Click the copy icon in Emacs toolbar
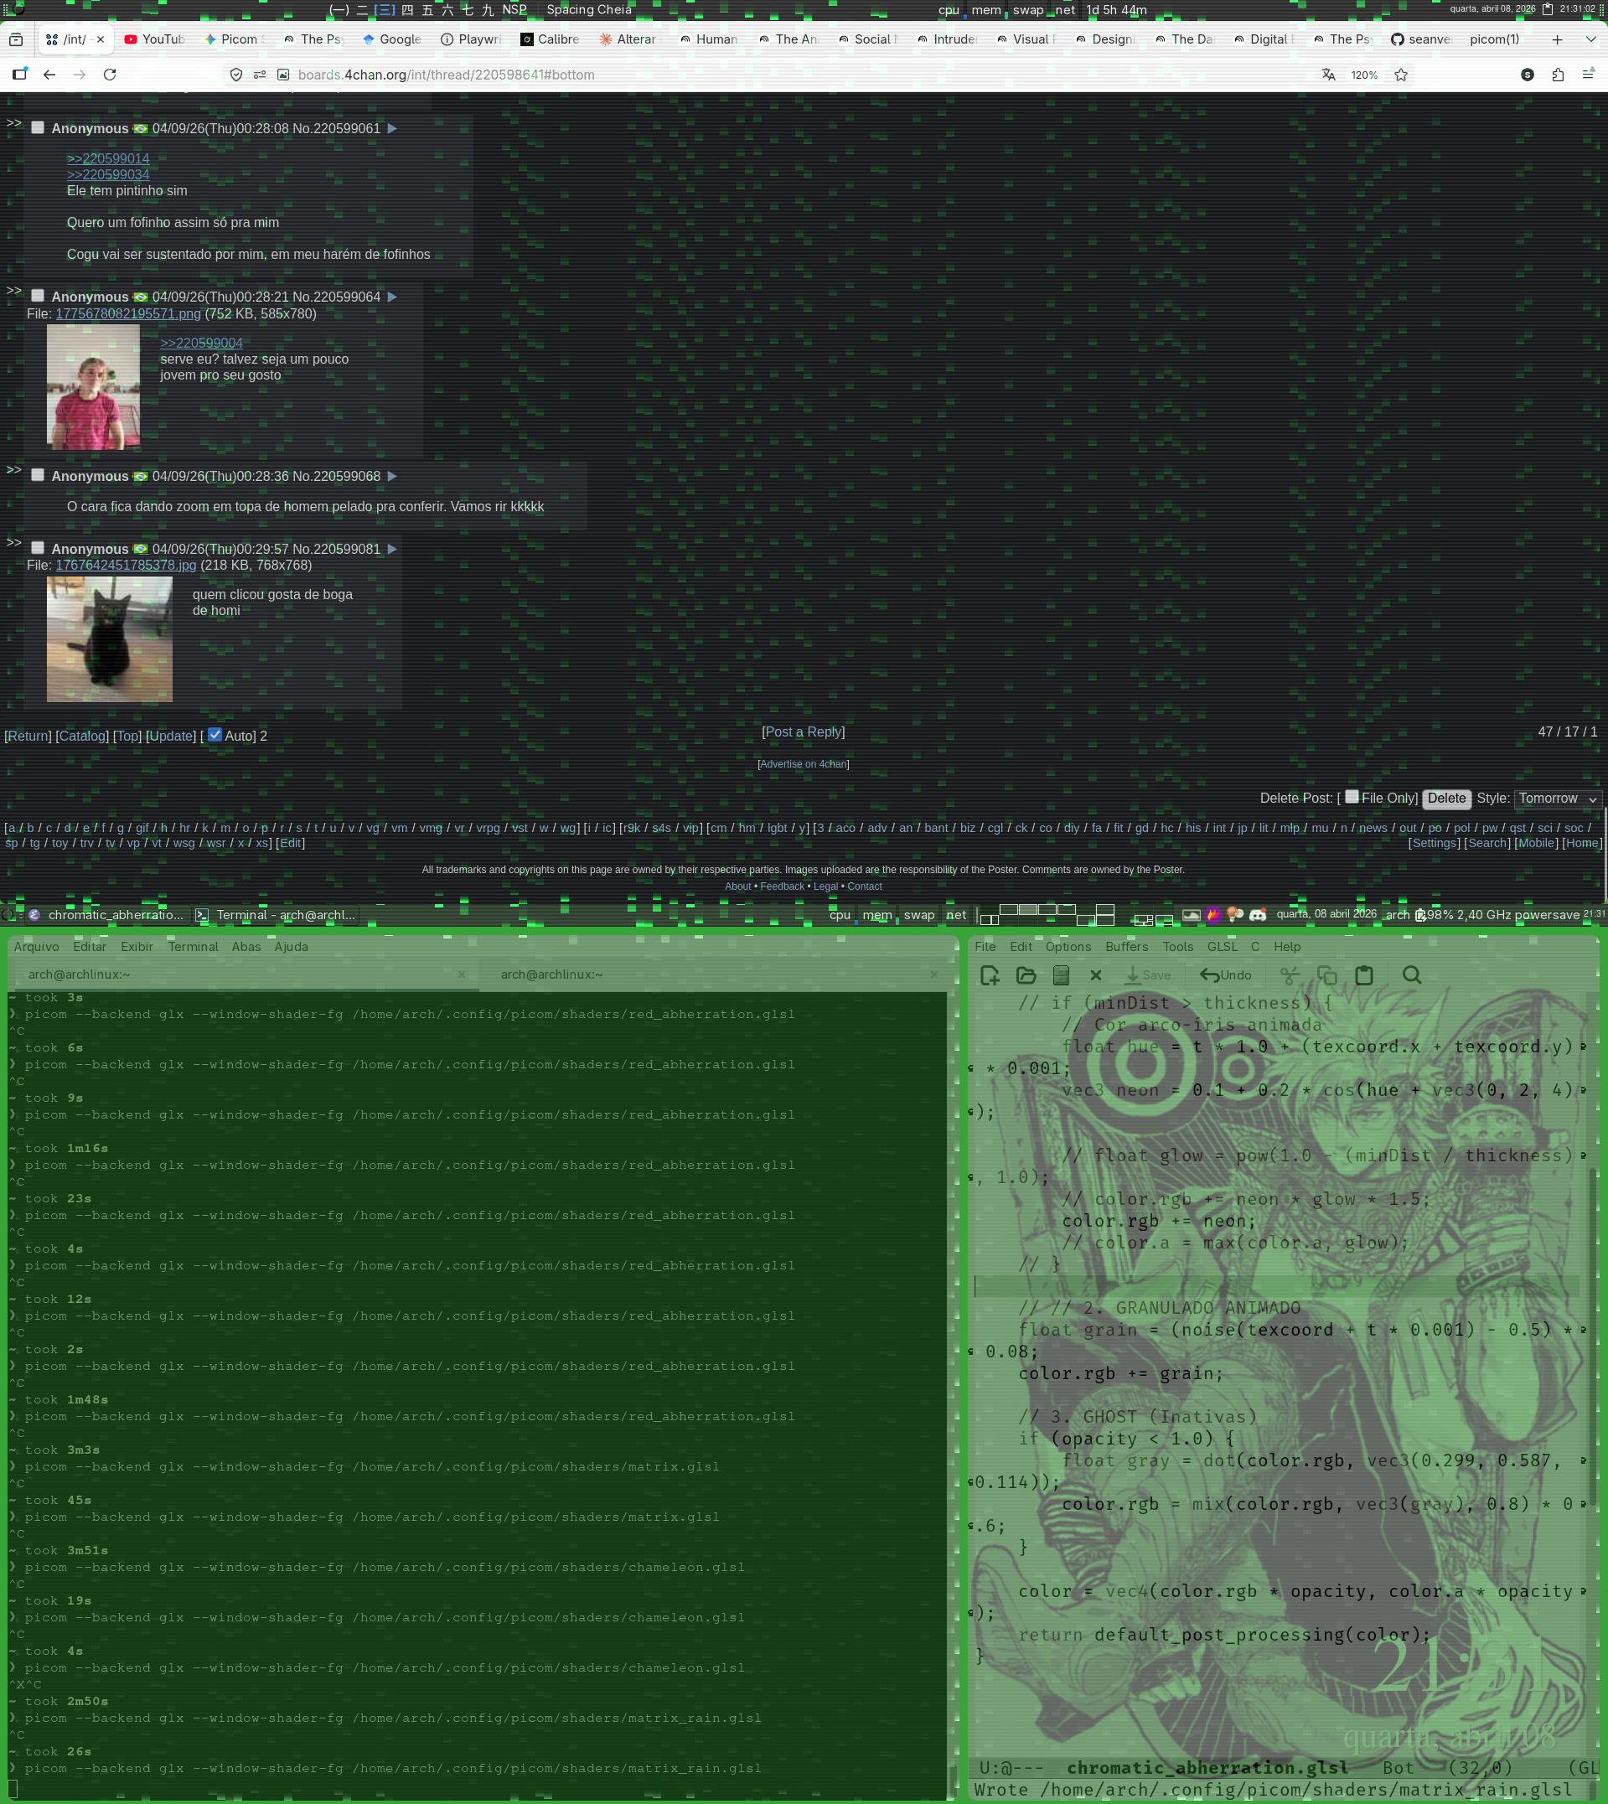The width and height of the screenshot is (1608, 1804). (1326, 974)
